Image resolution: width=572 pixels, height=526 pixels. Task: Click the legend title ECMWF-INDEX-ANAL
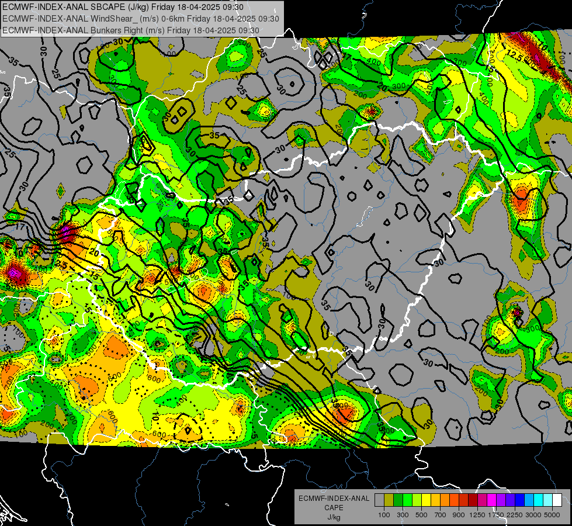pyautogui.click(x=334, y=499)
